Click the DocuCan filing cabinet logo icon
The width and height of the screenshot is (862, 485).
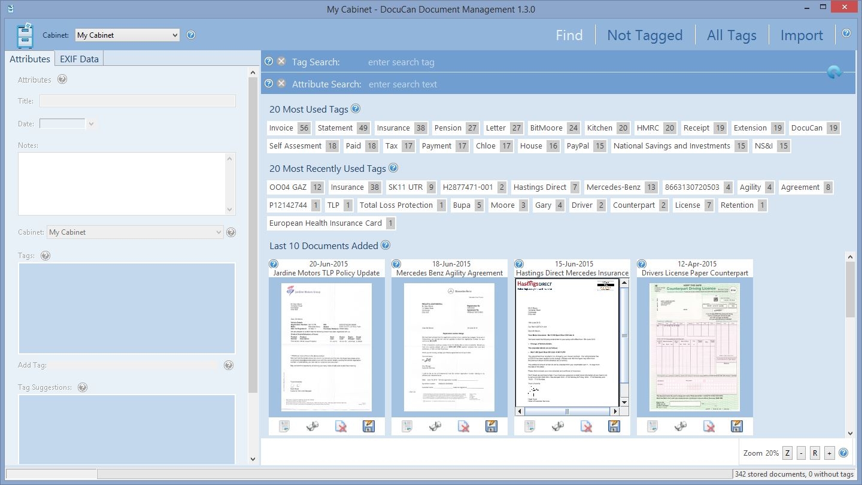coord(25,35)
